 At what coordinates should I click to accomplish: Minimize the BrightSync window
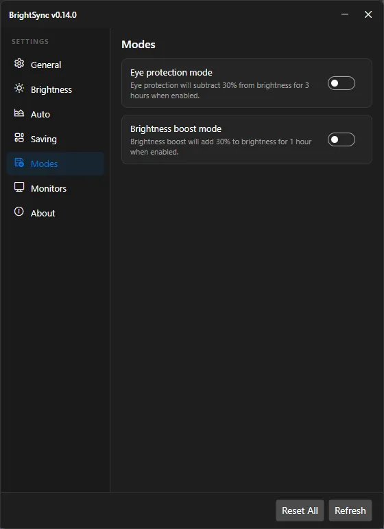click(x=345, y=14)
